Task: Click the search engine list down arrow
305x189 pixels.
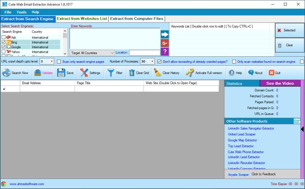Action: coord(65,54)
